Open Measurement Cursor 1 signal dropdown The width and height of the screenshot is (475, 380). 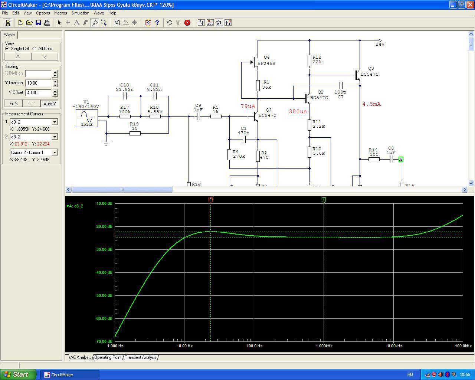pyautogui.click(x=55, y=122)
